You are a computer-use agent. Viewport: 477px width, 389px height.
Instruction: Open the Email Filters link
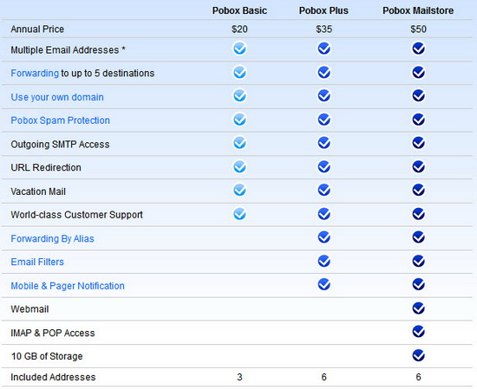click(37, 262)
